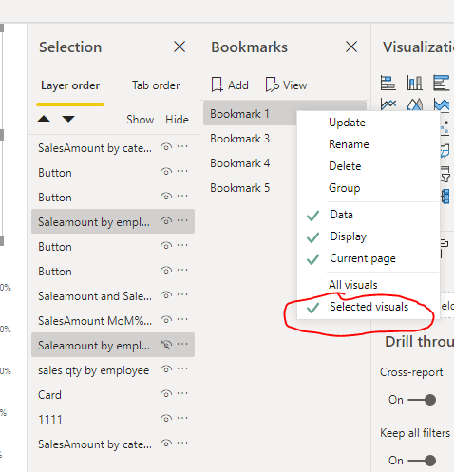The width and height of the screenshot is (454, 472).
Task: Click the Add label in Bookmarks
Action: pyautogui.click(x=238, y=85)
